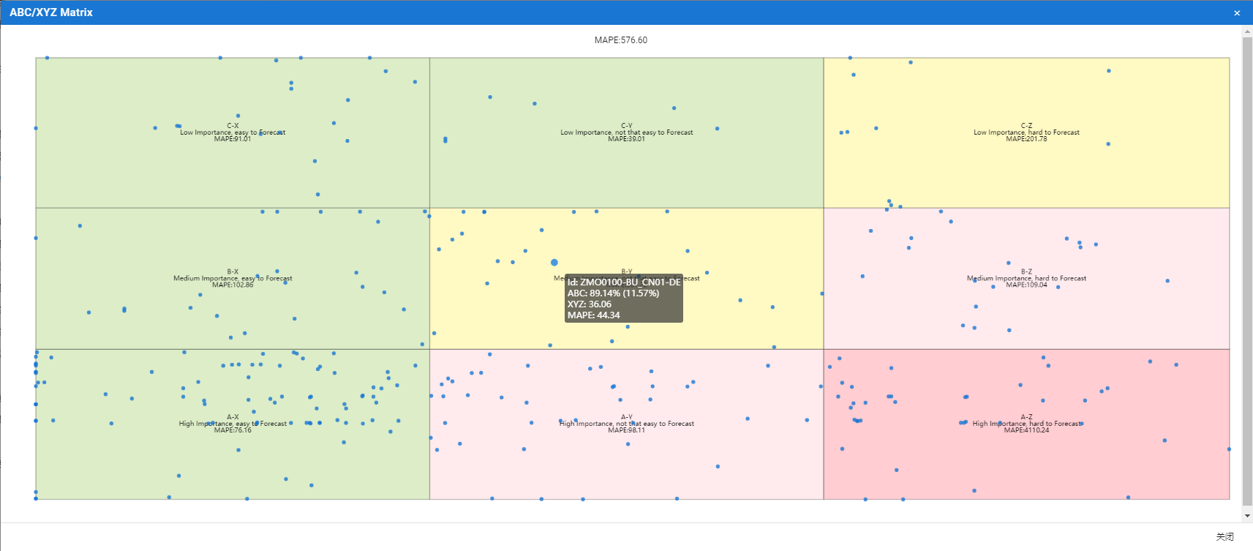Click the A-Z label showing MAPE:4110.24
This screenshot has height=551, width=1253.
coord(1026,424)
